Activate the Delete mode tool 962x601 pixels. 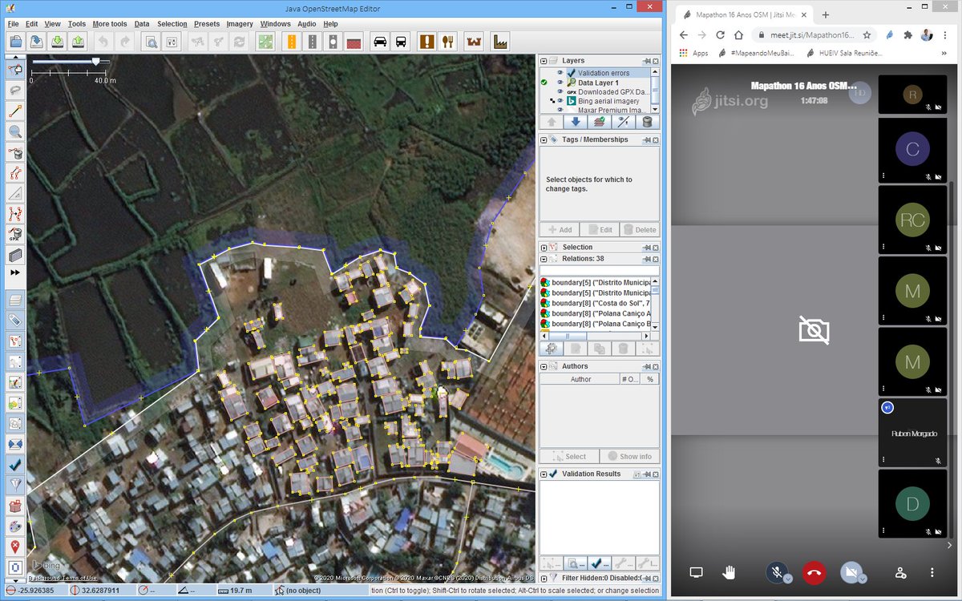pos(15,152)
